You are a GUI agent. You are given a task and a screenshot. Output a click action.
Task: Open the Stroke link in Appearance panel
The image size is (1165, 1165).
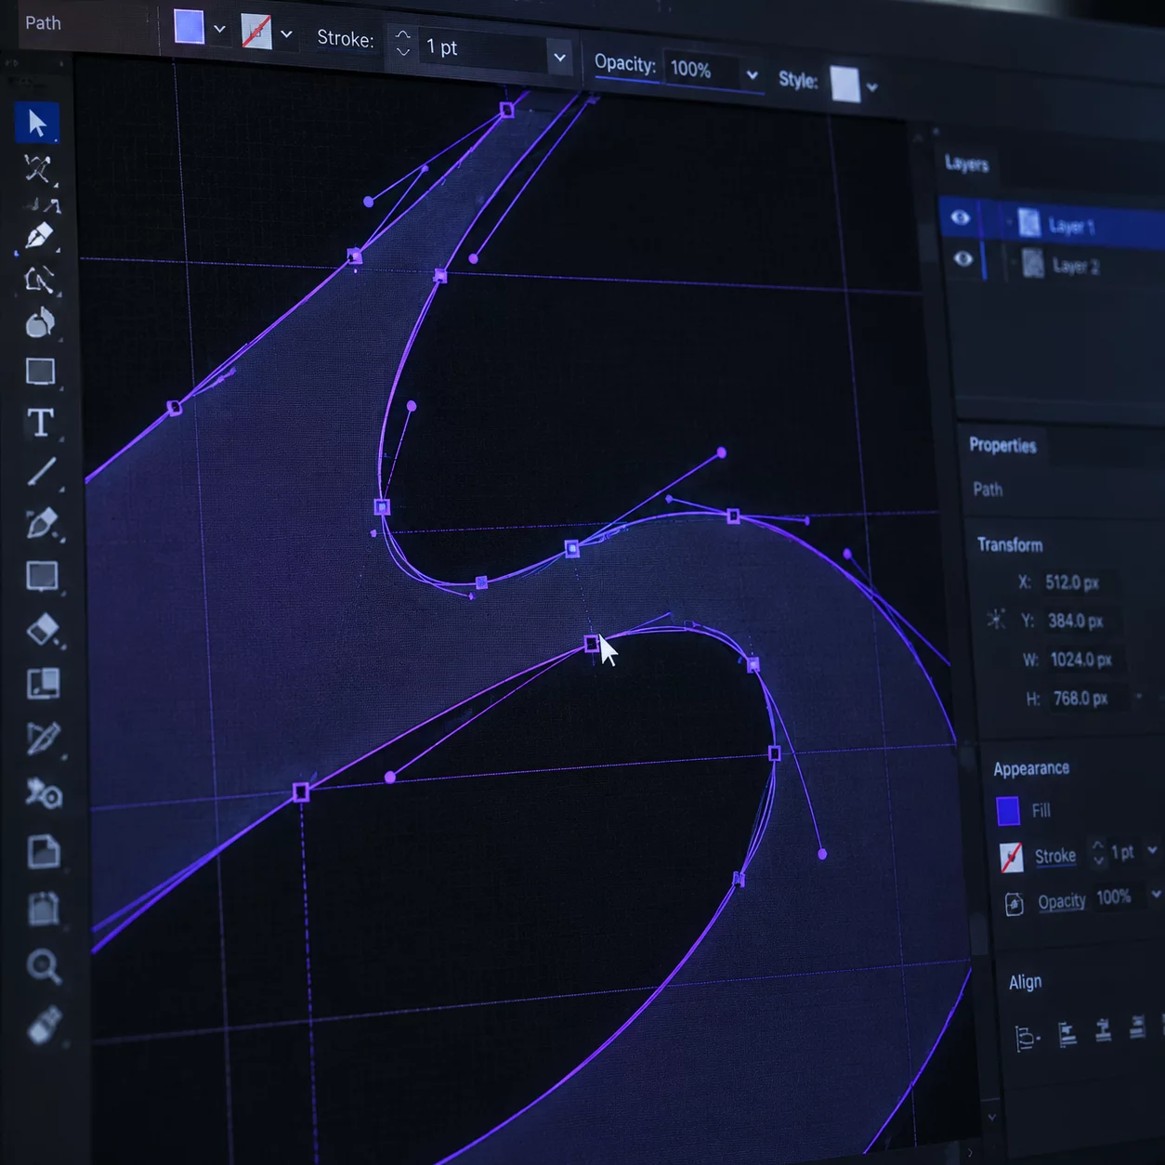coord(1055,856)
